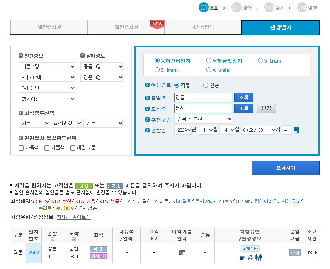The height and width of the screenshot is (269, 330).
Task: Open the calendar in the 예약가능일자 column
Action: click(x=182, y=252)
